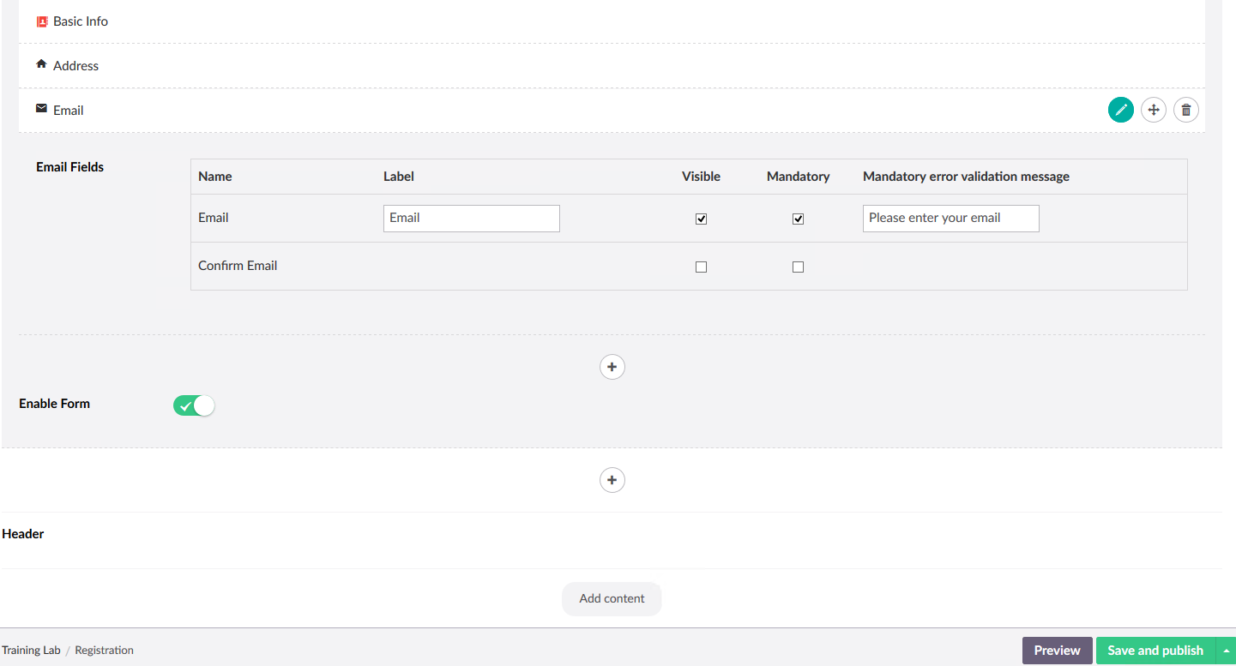The image size is (1236, 666).
Task: Click the Add content button
Action: (x=612, y=598)
